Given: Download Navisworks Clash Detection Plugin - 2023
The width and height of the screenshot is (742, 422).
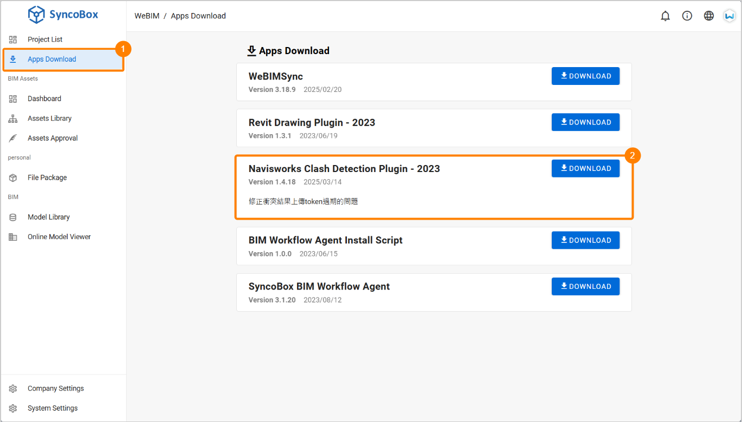Looking at the screenshot, I should click(x=585, y=168).
